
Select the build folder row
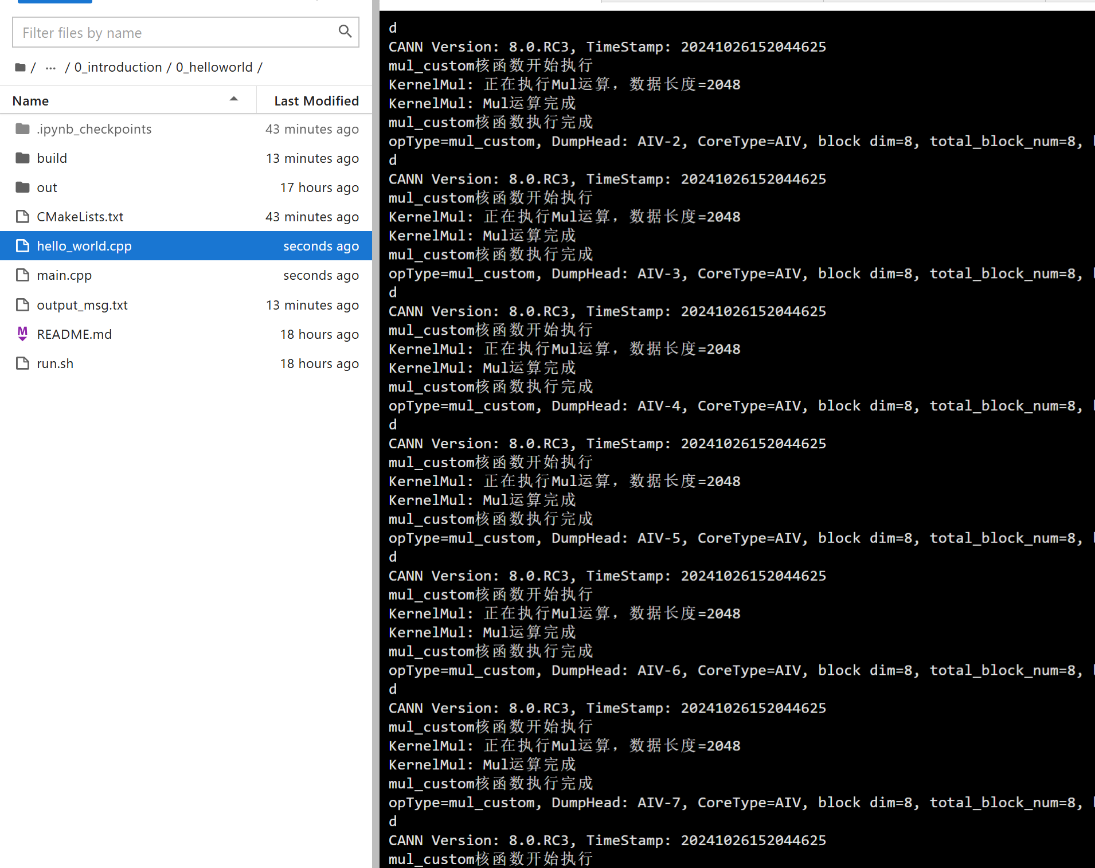click(x=186, y=158)
